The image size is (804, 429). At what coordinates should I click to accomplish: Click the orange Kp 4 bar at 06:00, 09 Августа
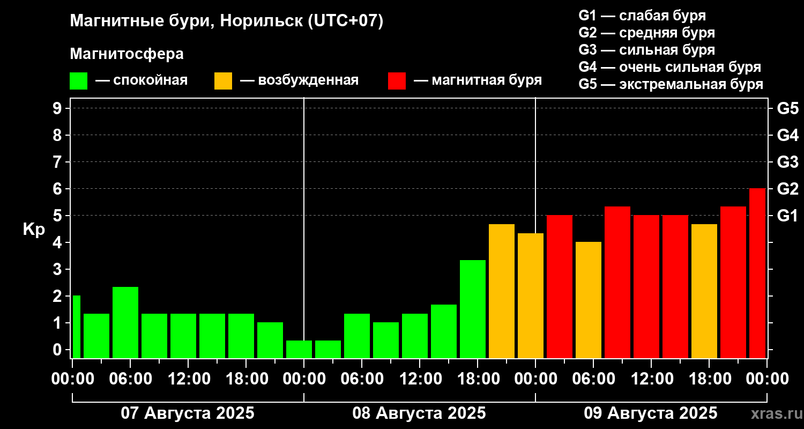589,300
